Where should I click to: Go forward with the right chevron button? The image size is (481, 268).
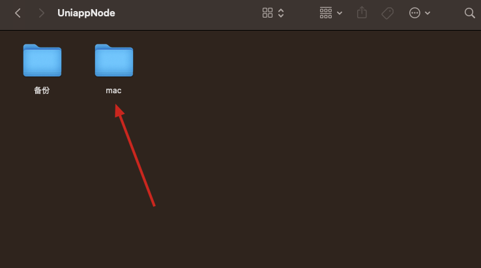click(x=42, y=13)
